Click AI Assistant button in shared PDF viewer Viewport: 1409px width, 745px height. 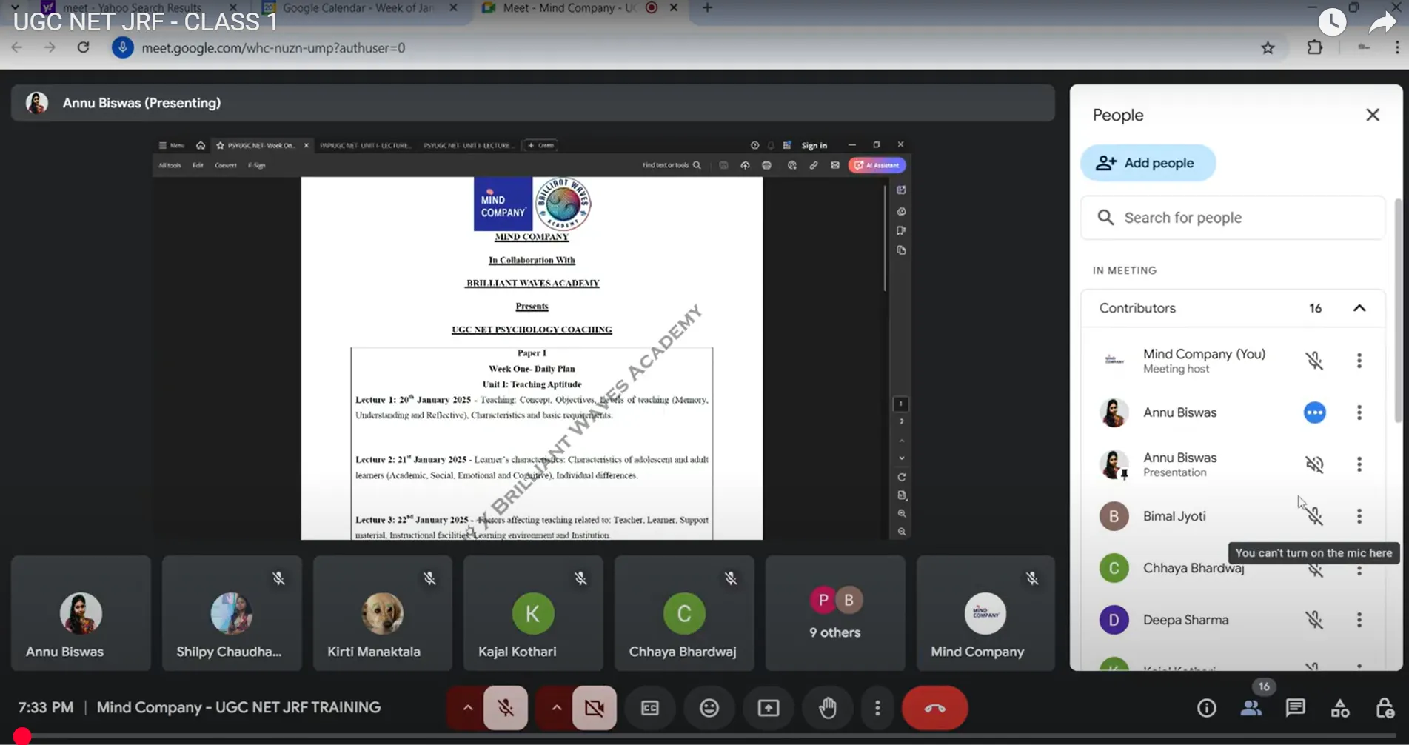coord(877,165)
